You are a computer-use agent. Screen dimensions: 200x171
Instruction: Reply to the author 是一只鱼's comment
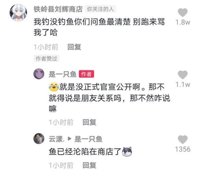89,122
